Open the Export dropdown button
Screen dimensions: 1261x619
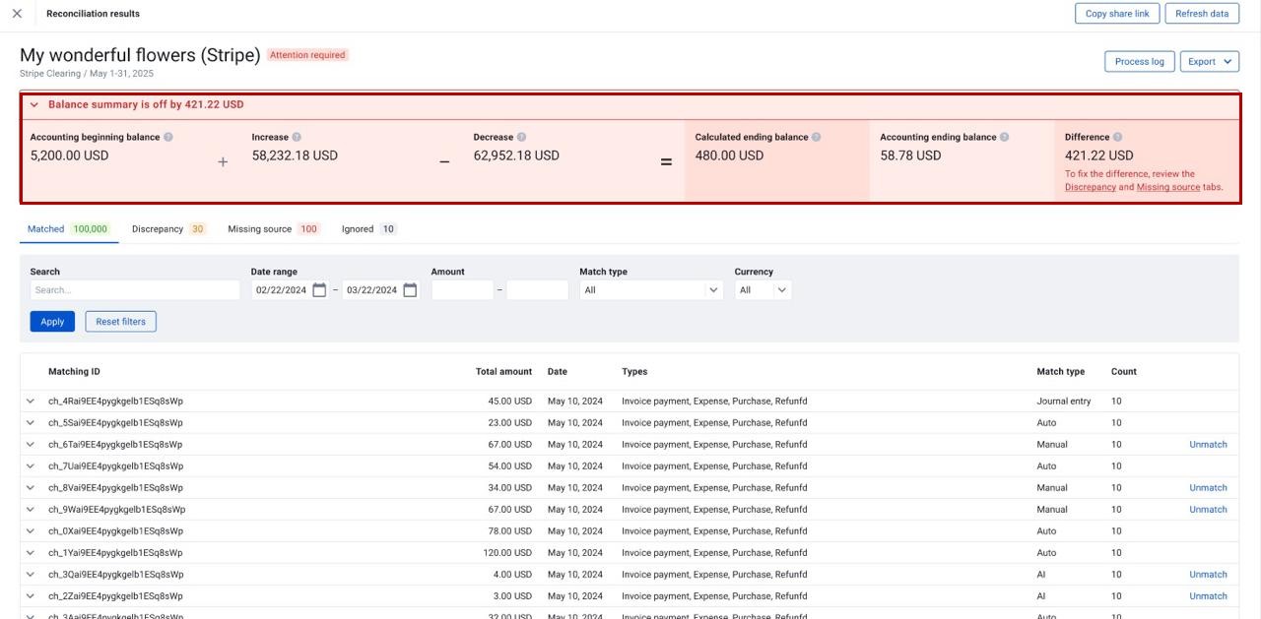click(1209, 61)
